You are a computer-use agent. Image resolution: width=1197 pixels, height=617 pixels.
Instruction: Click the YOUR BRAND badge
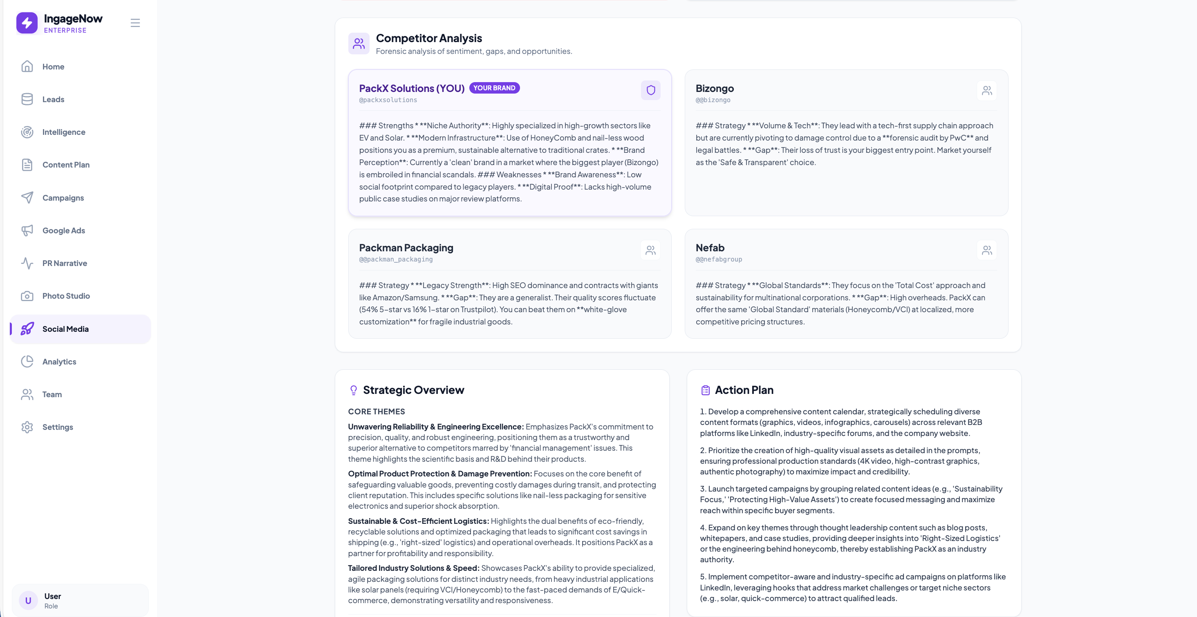[x=494, y=88]
